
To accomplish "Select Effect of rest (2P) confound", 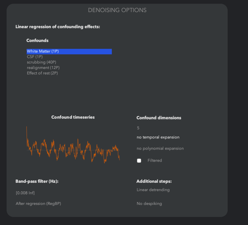I will [42, 73].
